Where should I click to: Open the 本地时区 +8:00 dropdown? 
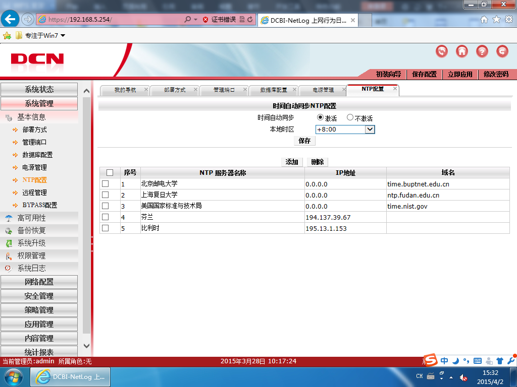click(345, 130)
